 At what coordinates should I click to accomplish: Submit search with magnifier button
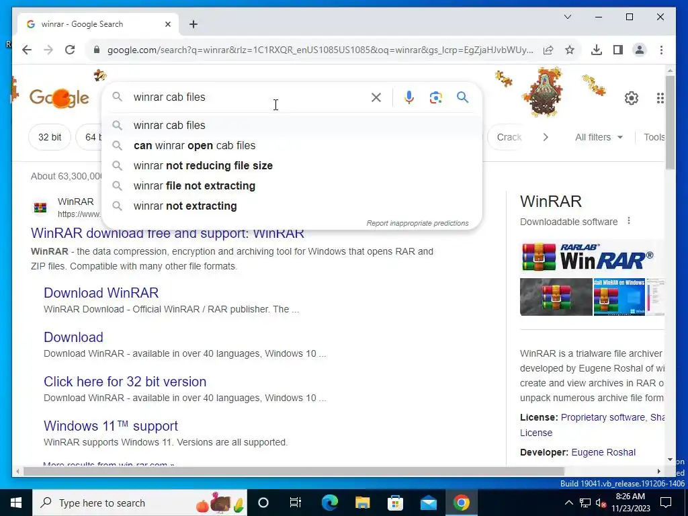coord(462,97)
